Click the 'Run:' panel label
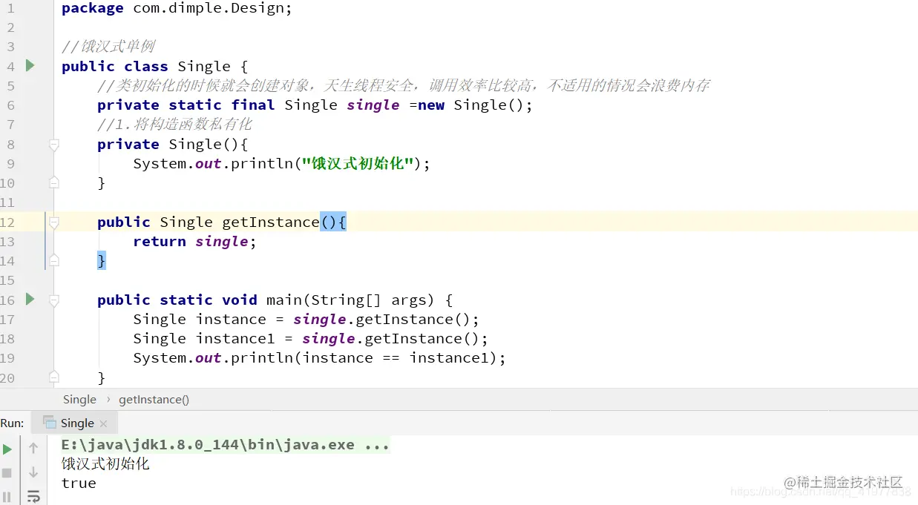The width and height of the screenshot is (918, 505). tap(12, 423)
